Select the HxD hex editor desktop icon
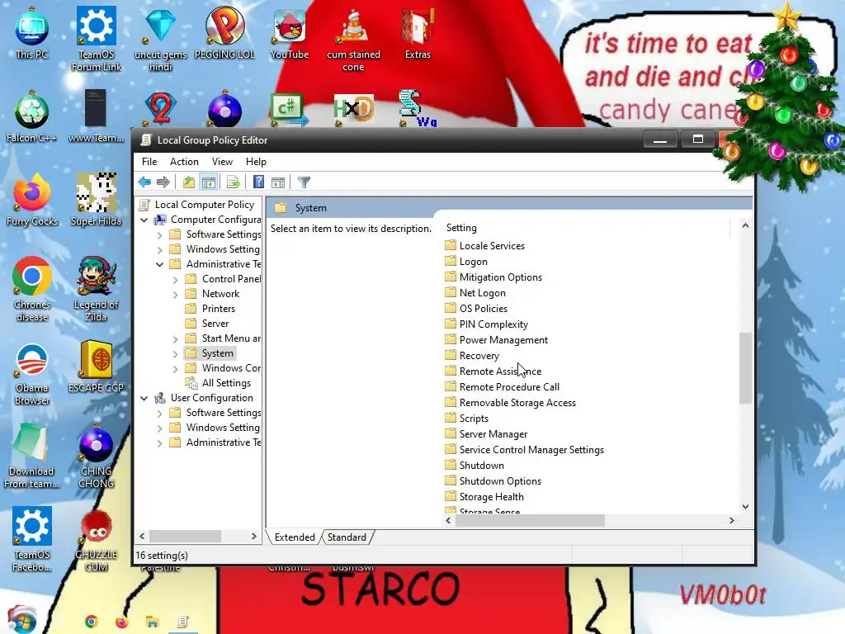The height and width of the screenshot is (634, 845). point(353,110)
